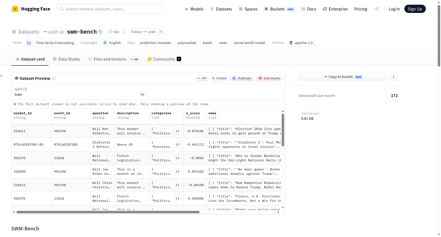
Task: Open the apache-2.0 license tag
Action: click(x=301, y=43)
